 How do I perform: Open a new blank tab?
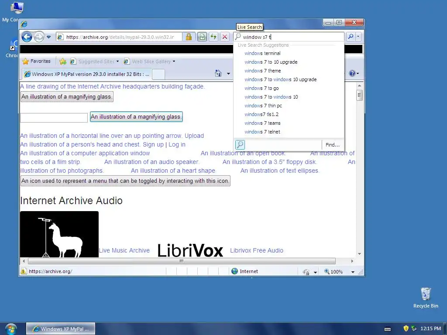pyautogui.click(x=158, y=74)
